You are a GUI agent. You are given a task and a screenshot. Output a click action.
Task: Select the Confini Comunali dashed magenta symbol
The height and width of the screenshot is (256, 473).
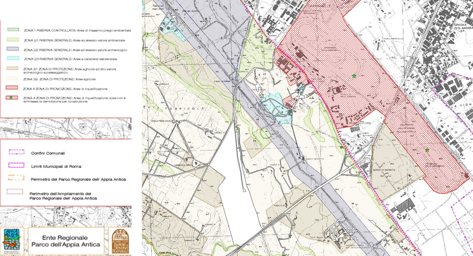click(16, 152)
